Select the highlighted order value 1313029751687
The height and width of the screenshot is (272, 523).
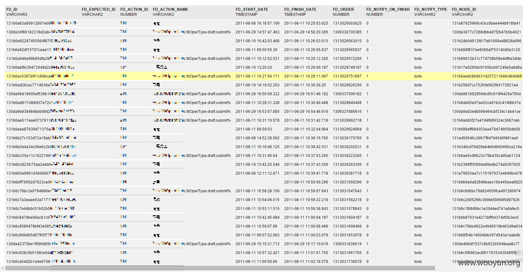[347, 76]
